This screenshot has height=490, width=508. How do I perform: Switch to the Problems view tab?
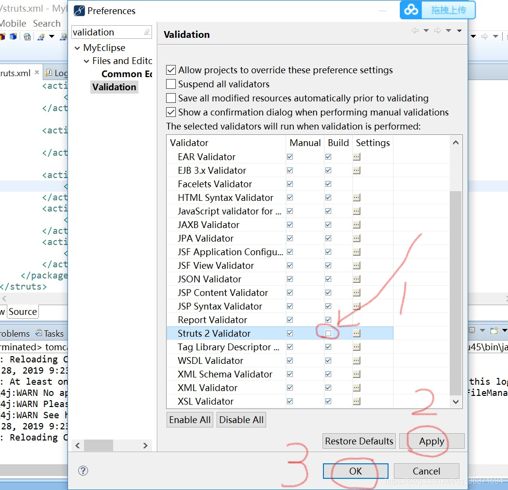[x=15, y=333]
